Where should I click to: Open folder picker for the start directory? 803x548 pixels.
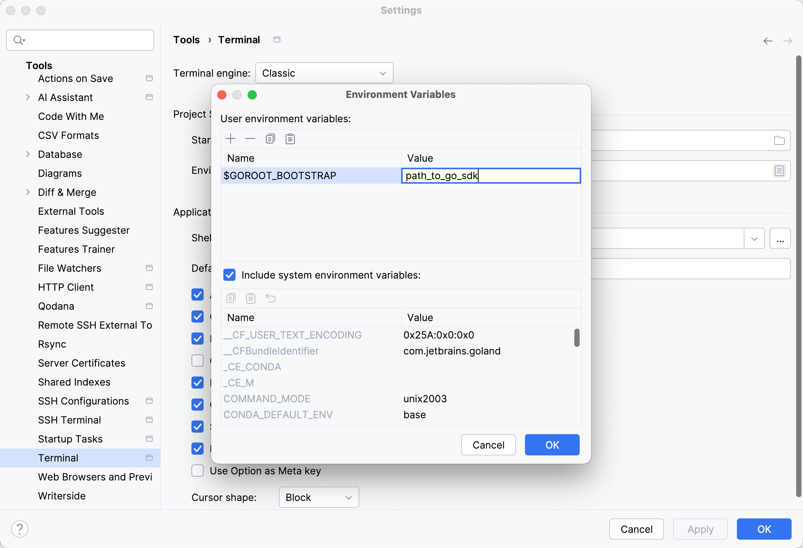click(x=779, y=140)
